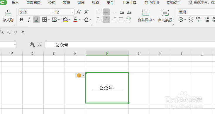Viewport: 215px width, 114px height.
Task: Apply currency format icon
Action: coord(181,20)
